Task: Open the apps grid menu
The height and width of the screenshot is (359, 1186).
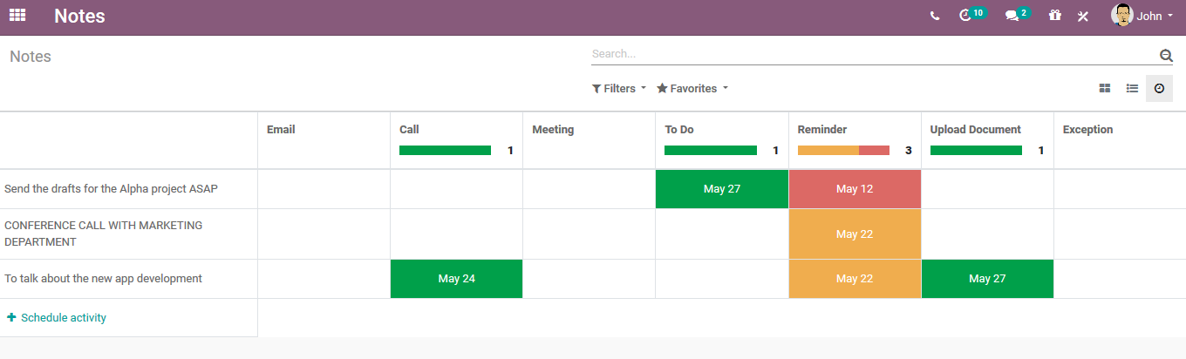Action: tap(17, 15)
